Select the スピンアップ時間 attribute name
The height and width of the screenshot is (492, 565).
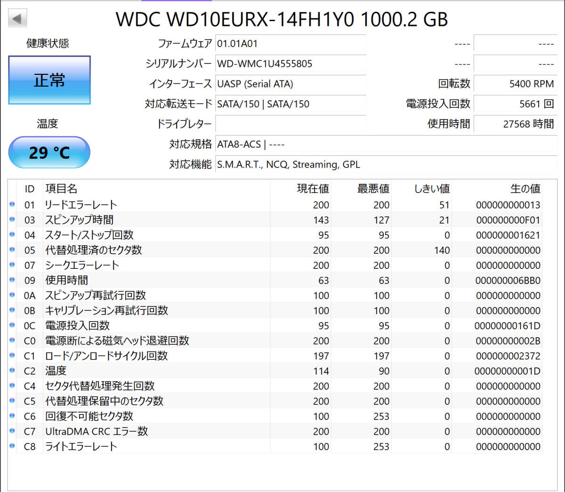click(x=79, y=220)
